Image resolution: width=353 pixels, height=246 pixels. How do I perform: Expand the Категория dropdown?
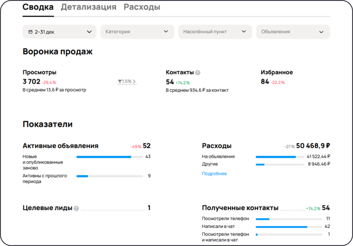[x=137, y=32]
